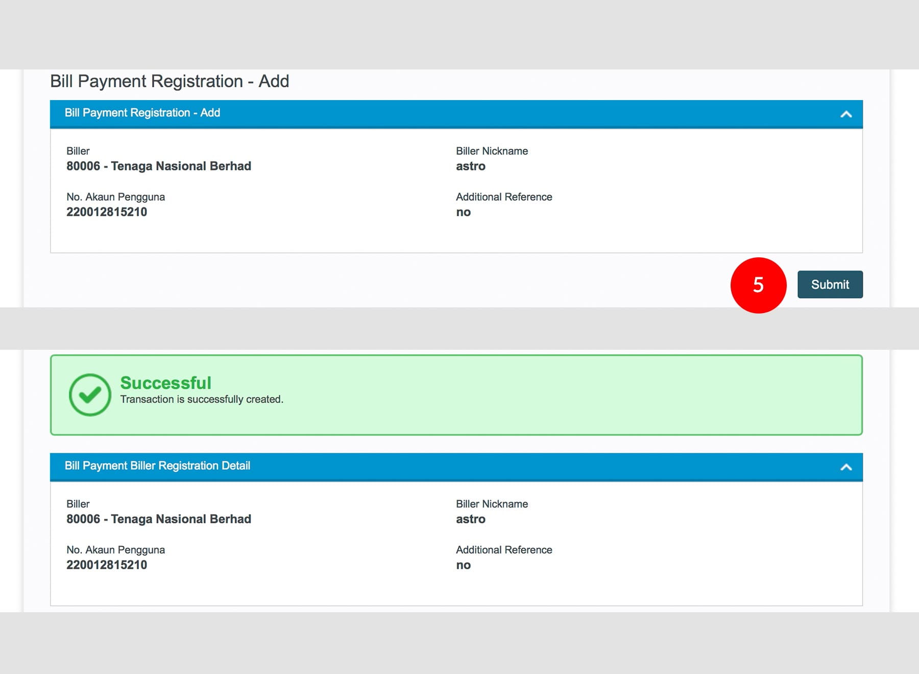The image size is (919, 674).
Task: Click biller value Tenaga Nasional Berhad in Detail panel
Action: pos(159,519)
